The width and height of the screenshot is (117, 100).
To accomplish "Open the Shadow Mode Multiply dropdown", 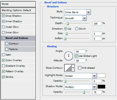I will click(x=80, y=87).
